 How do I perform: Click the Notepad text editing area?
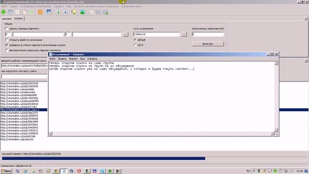click(161, 97)
